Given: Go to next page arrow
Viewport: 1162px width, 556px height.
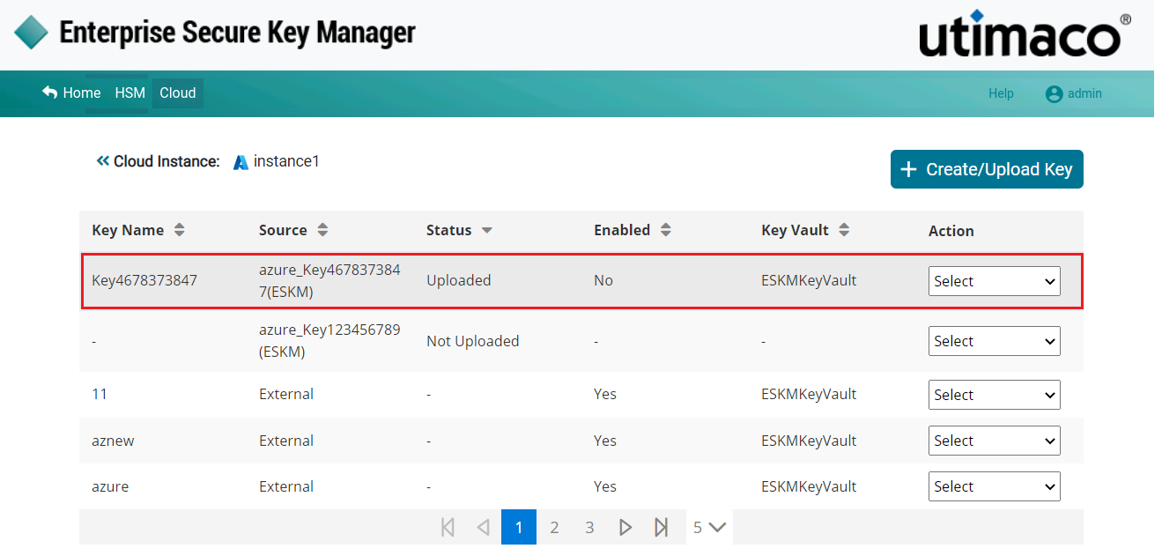Looking at the screenshot, I should point(625,528).
